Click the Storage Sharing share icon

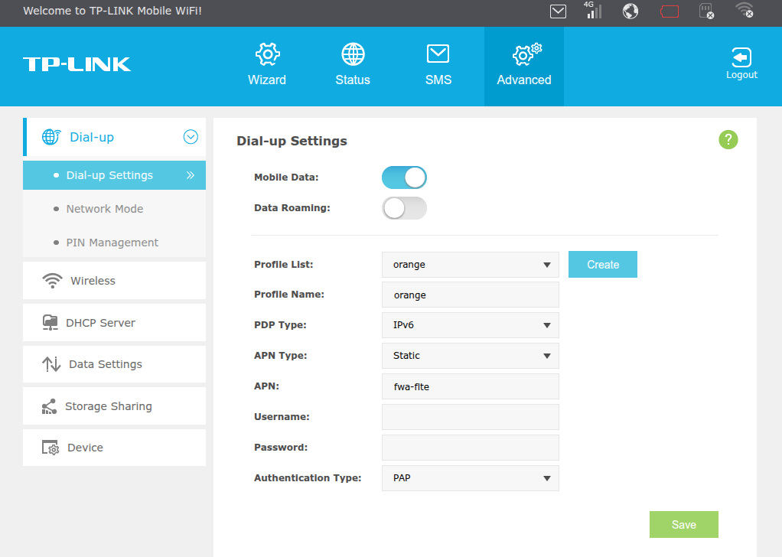(x=50, y=406)
